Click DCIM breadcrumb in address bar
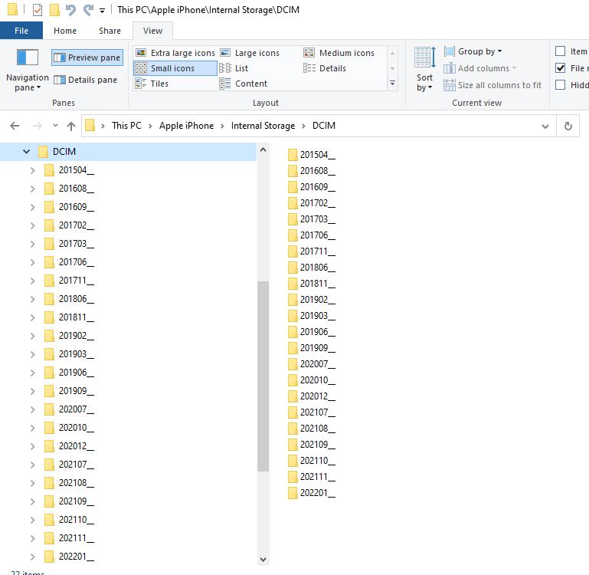Viewport: 589px width, 575px height. click(324, 126)
